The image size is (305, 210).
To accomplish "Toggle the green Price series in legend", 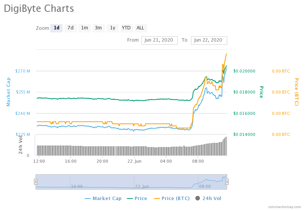I will pos(137,199).
